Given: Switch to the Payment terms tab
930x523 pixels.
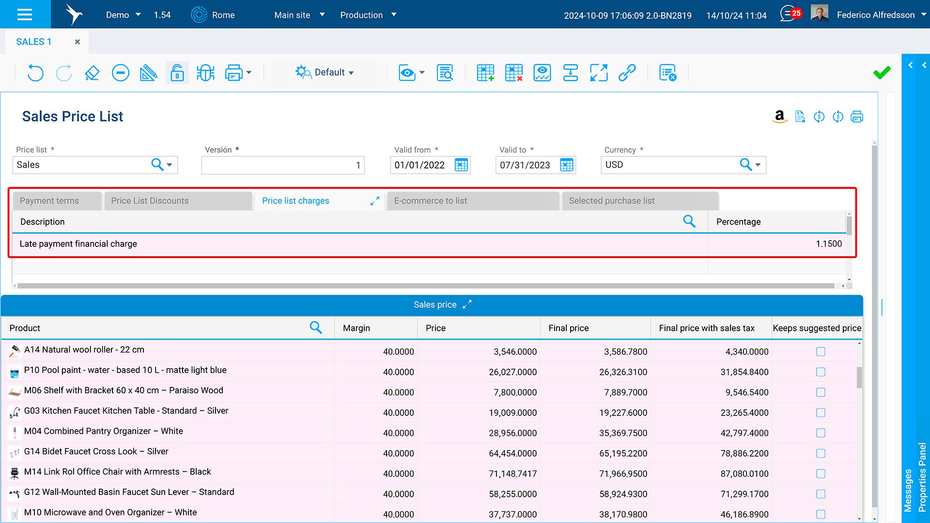Looking at the screenshot, I should click(49, 201).
